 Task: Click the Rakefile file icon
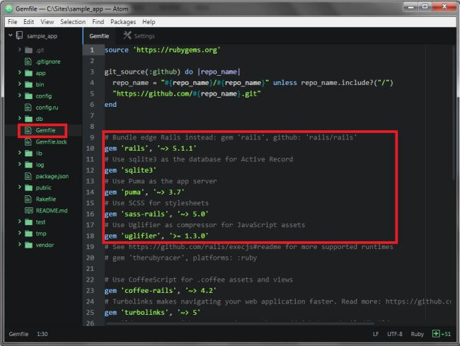click(28, 199)
